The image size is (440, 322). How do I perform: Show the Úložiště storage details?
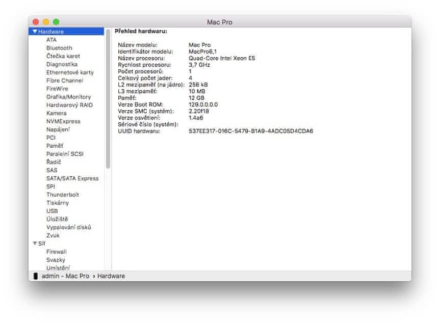[x=57, y=219]
